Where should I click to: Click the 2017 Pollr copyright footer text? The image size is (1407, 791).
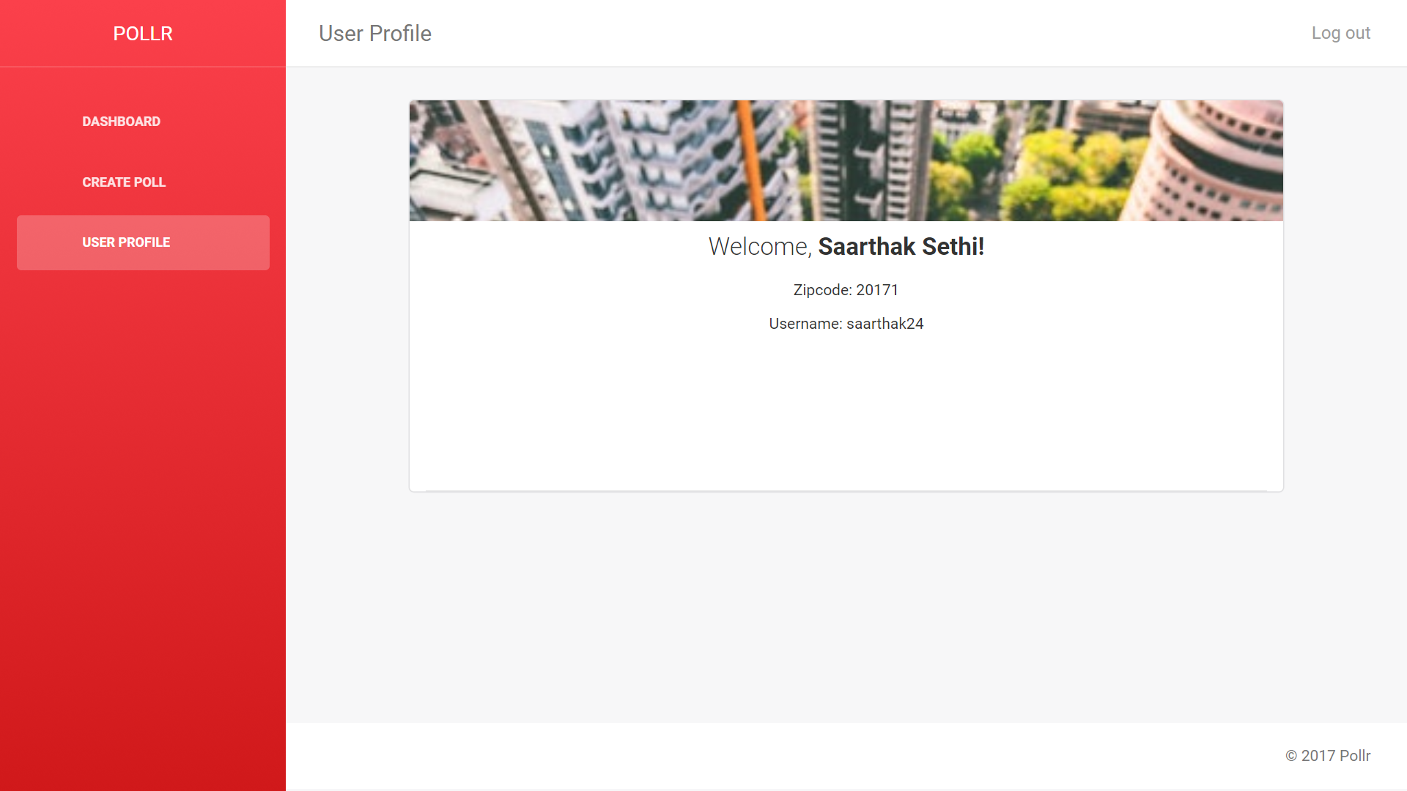click(x=1327, y=756)
